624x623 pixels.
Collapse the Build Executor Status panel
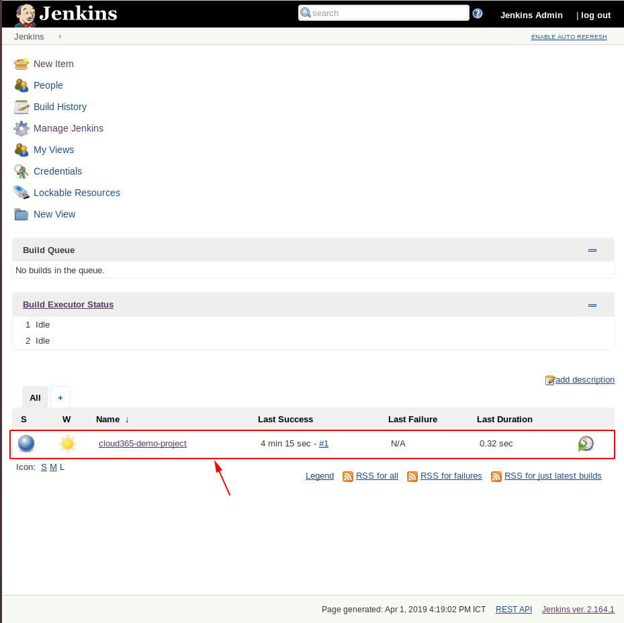[x=592, y=305]
